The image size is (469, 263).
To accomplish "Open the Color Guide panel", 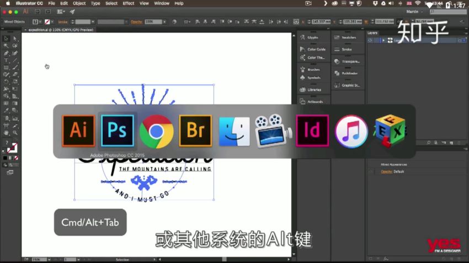I will click(x=313, y=49).
